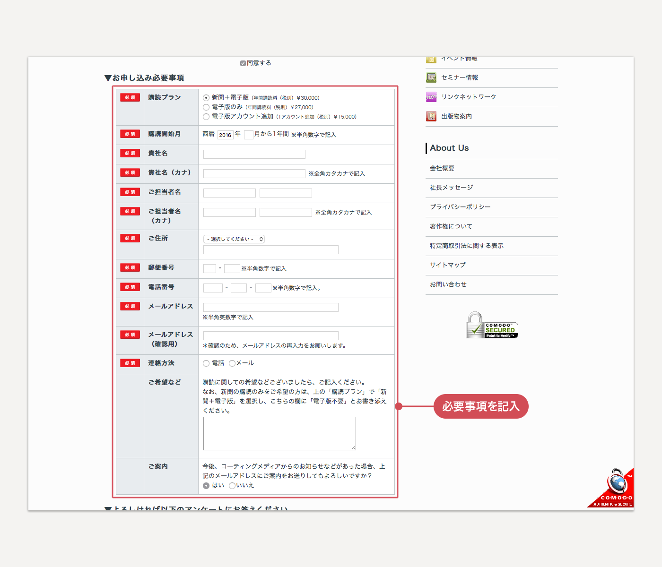Viewport: 662px width, 567px height.
Task: Toggle the 同意する checkbox
Action: pos(243,63)
